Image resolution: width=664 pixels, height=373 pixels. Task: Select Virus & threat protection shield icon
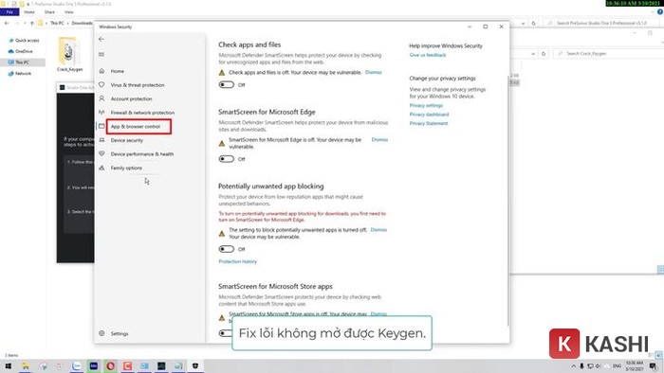click(x=101, y=84)
